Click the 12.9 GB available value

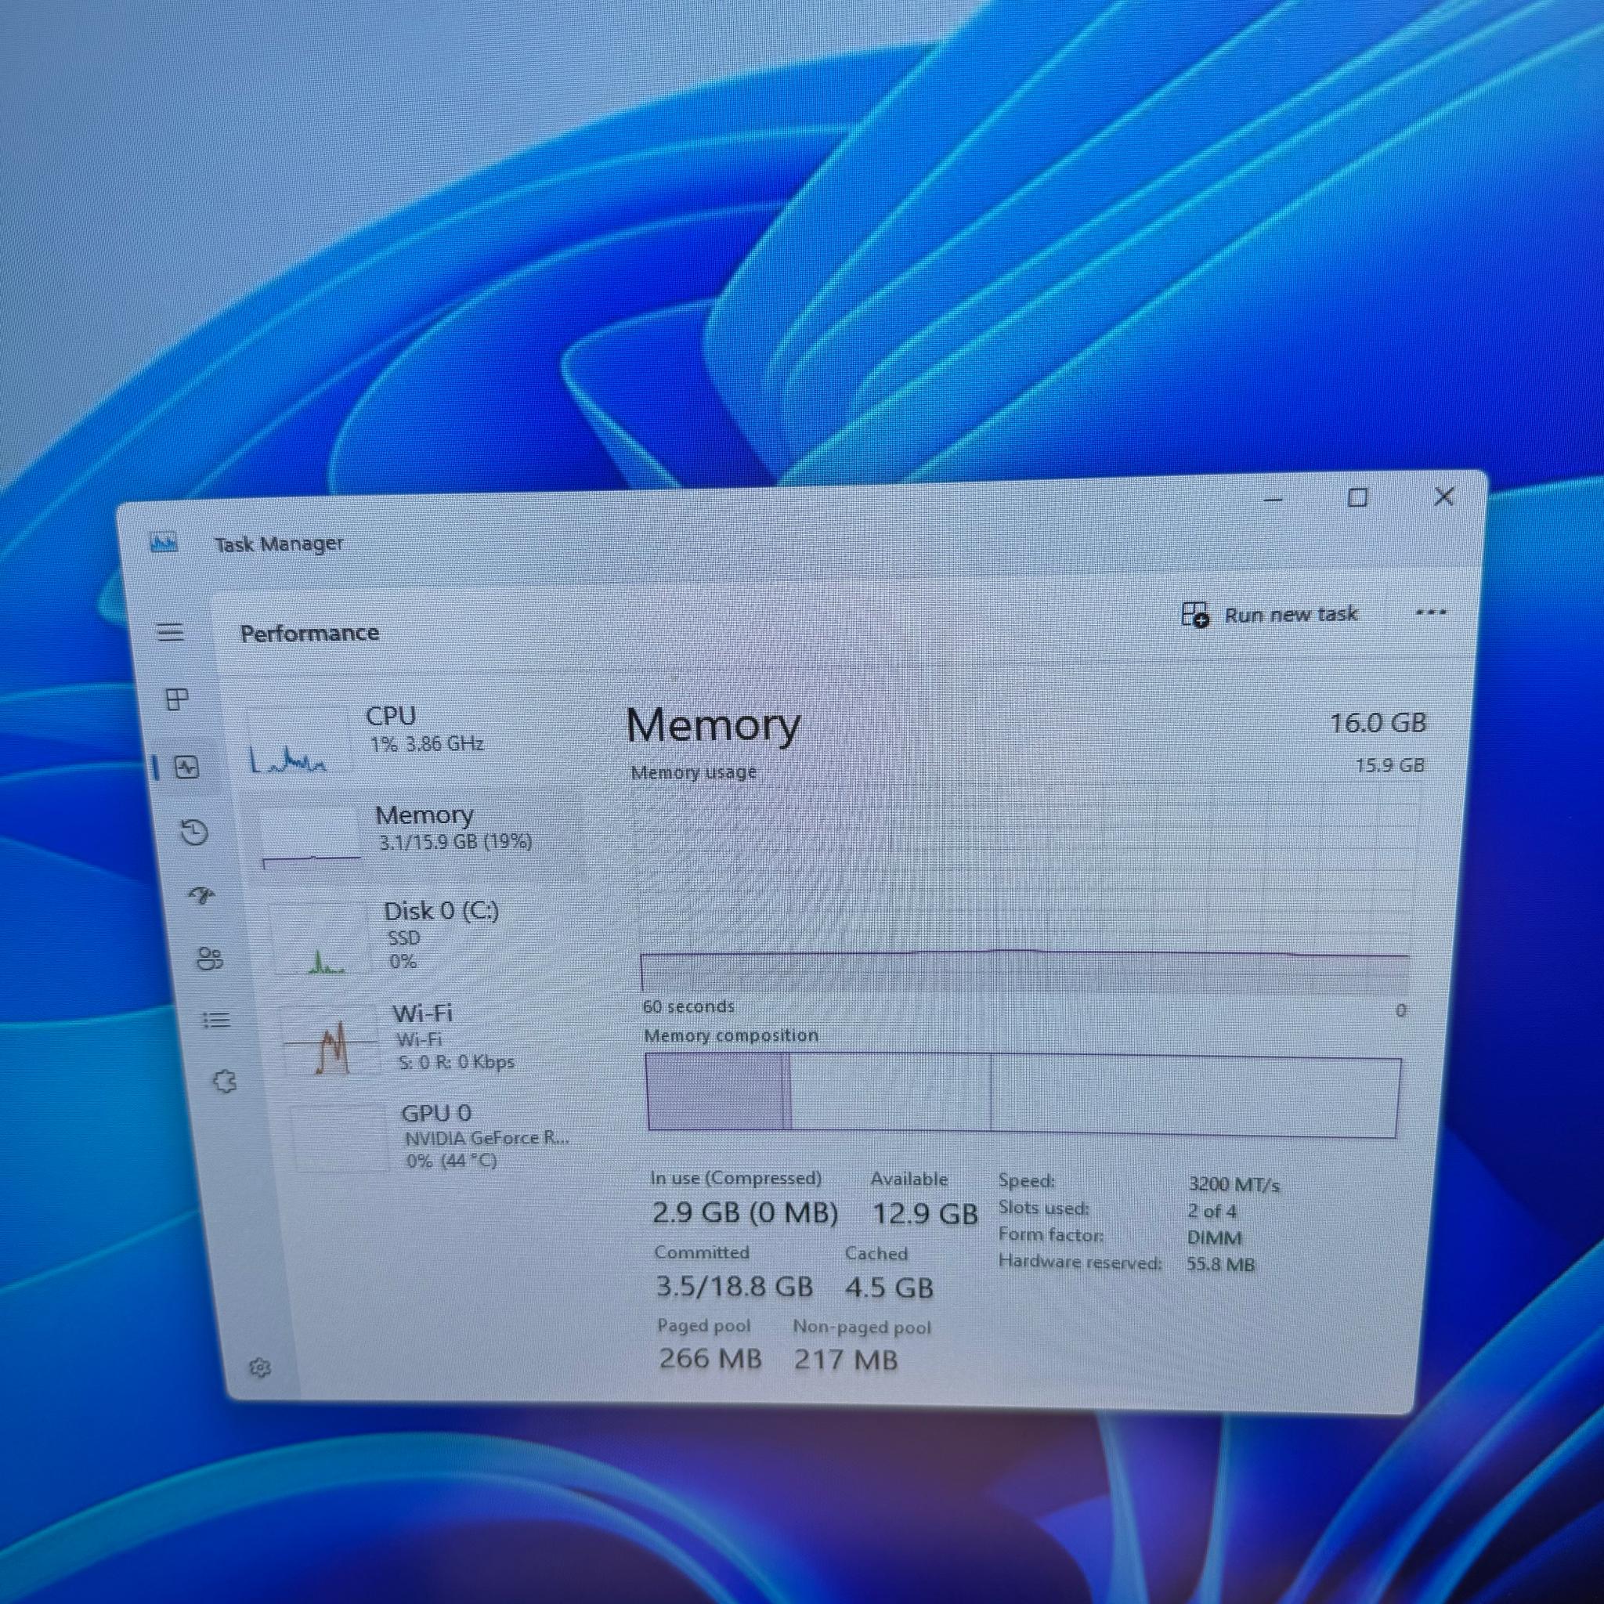(925, 1215)
